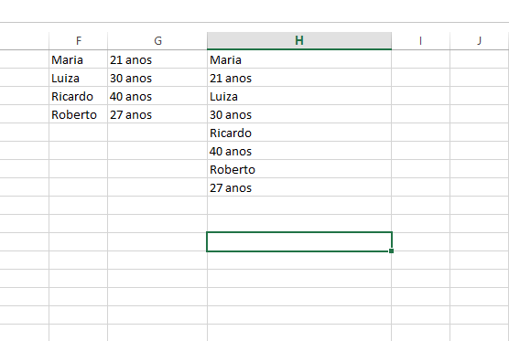Click the 30 anos cell in column G

[157, 78]
